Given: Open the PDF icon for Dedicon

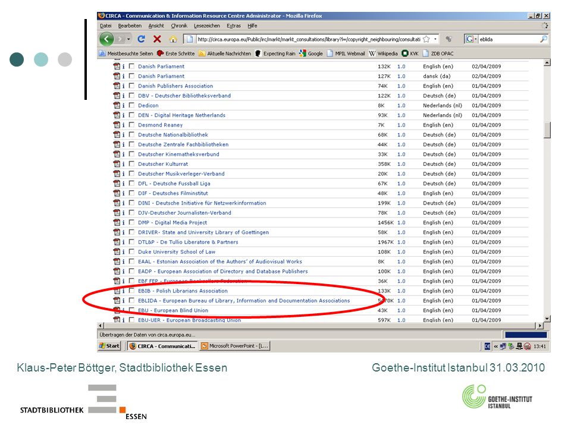Looking at the screenshot, I should [117, 106].
